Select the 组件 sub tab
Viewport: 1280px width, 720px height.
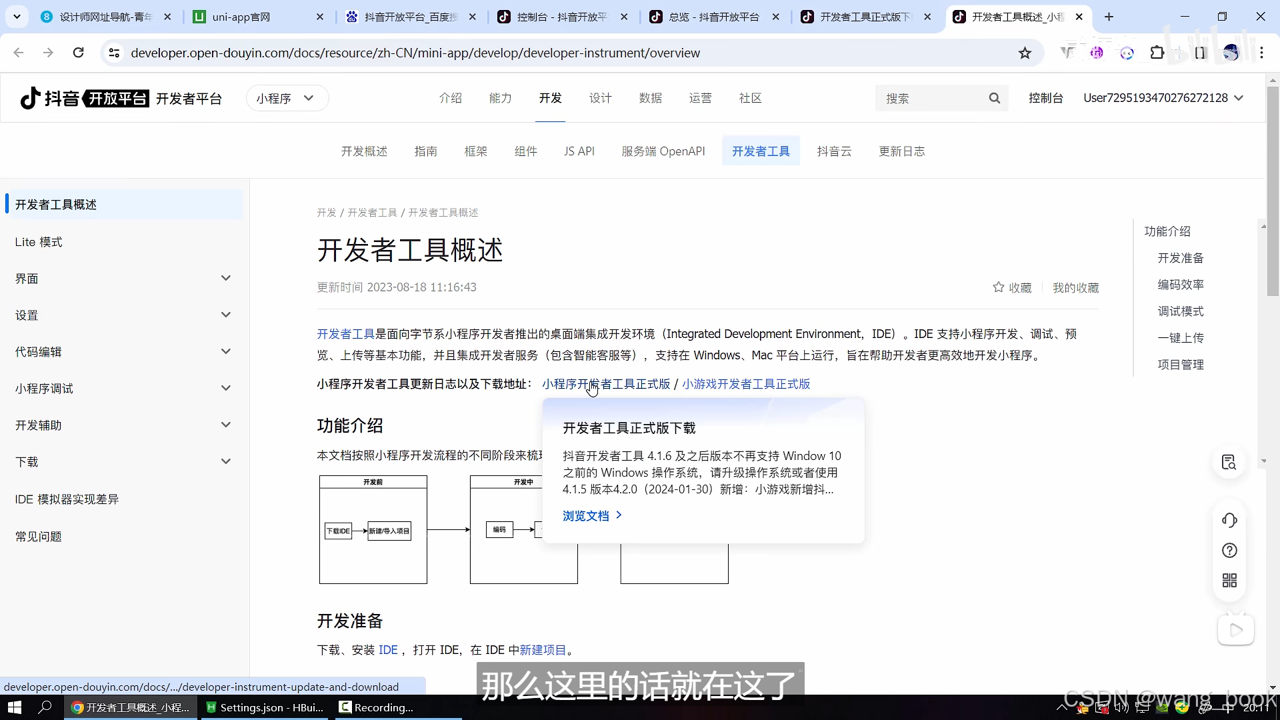point(525,151)
